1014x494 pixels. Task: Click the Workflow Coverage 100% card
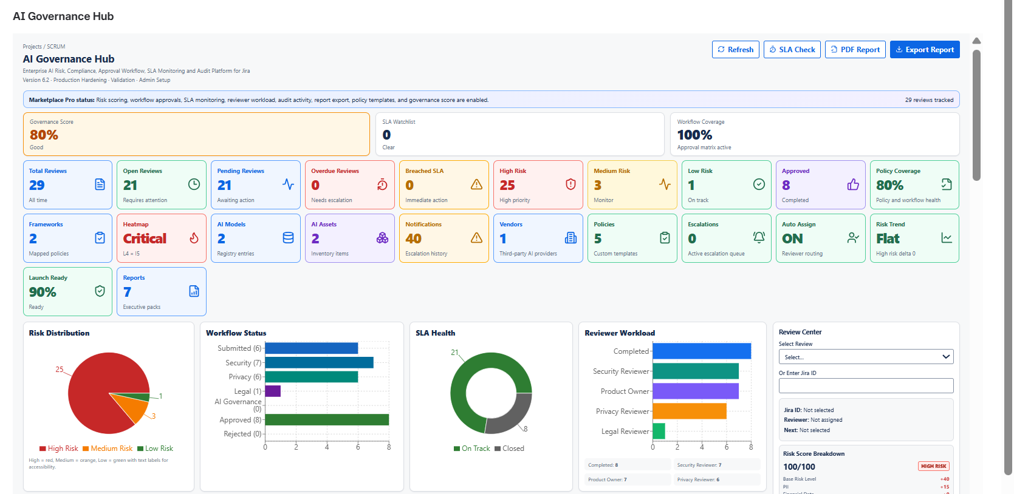click(x=815, y=134)
